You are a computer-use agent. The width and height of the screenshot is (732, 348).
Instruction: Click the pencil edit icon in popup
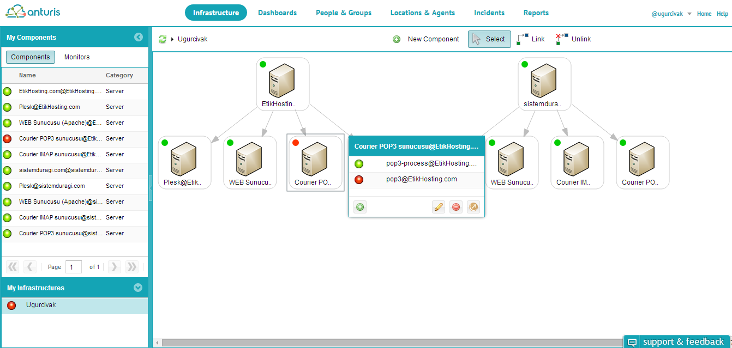[439, 207]
